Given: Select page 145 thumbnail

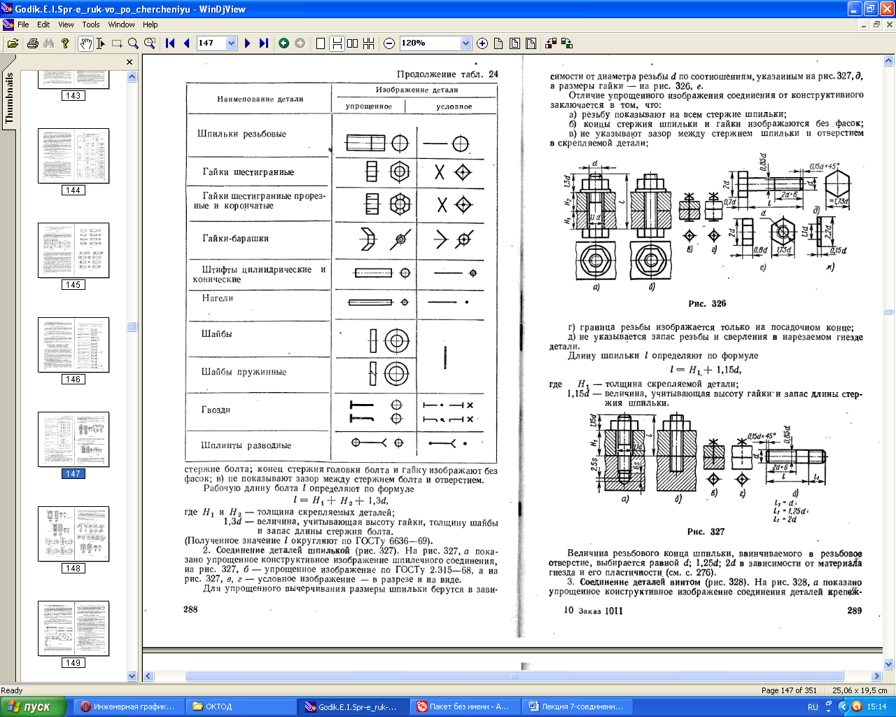Looking at the screenshot, I should click(73, 256).
